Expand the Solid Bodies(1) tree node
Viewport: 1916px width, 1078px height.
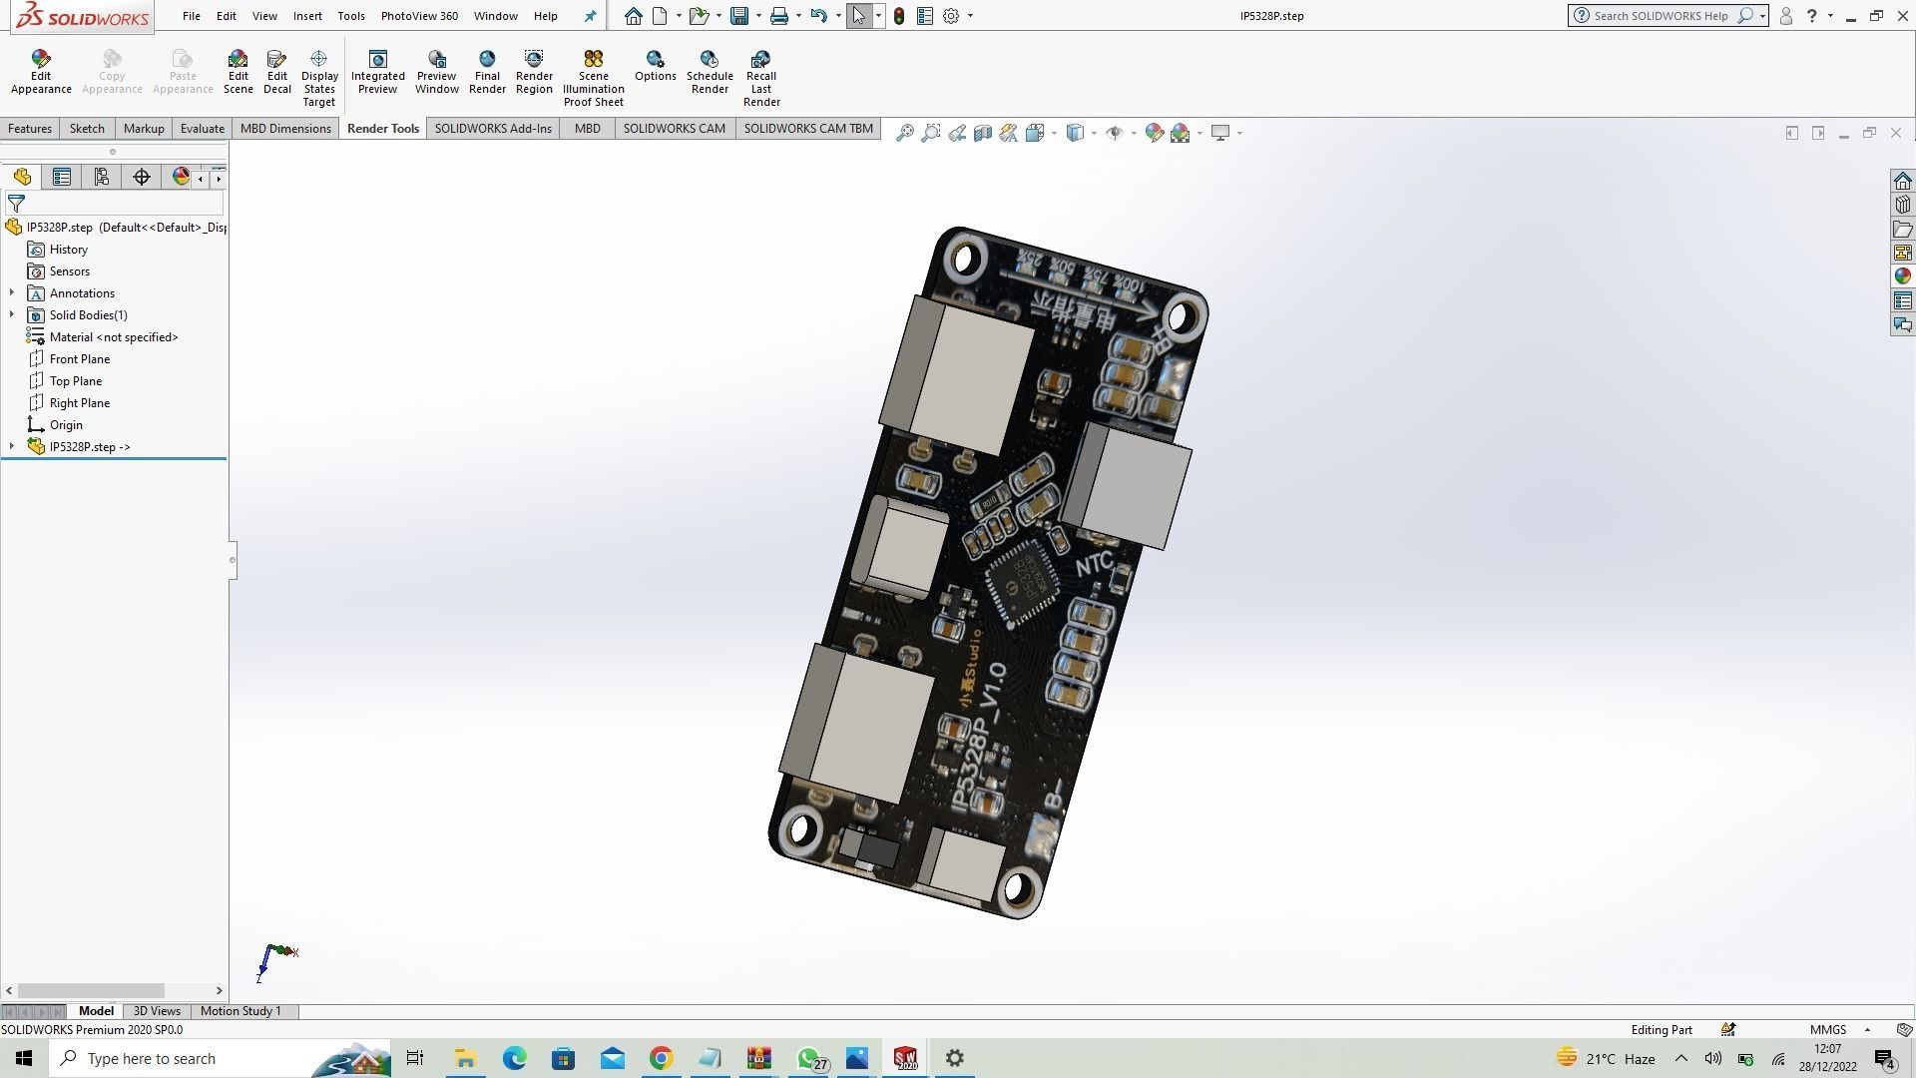tap(12, 315)
